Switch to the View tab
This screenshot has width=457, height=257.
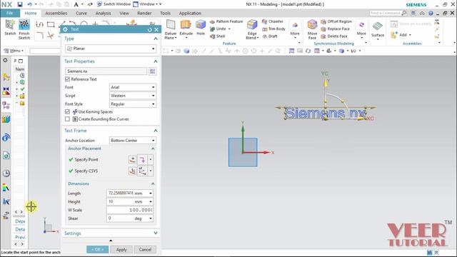(x=124, y=13)
